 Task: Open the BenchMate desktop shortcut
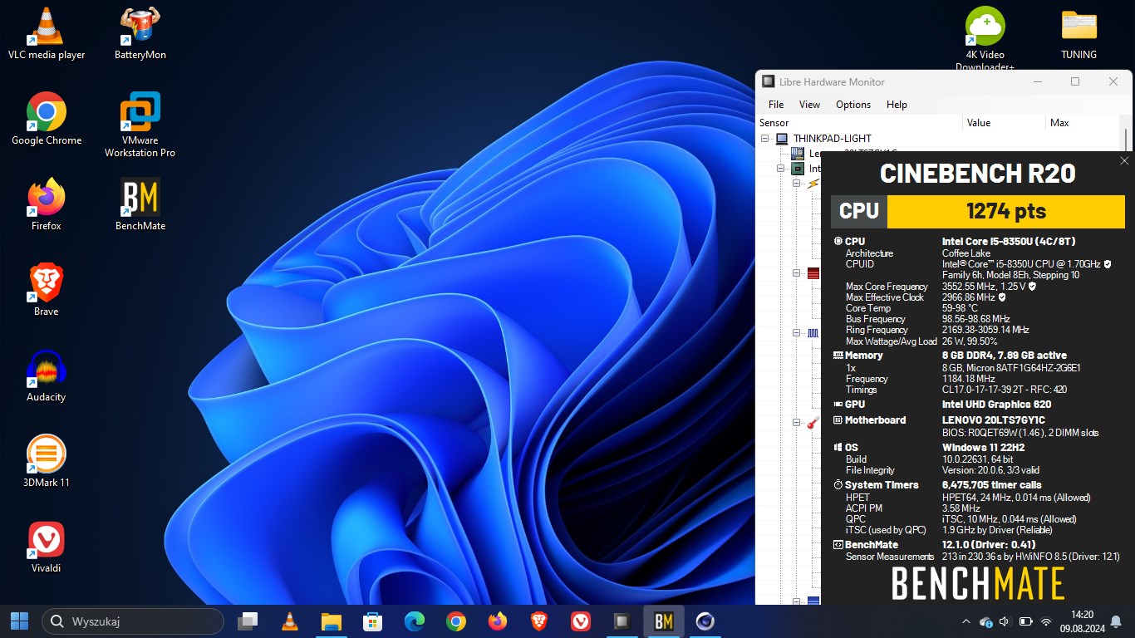(x=140, y=204)
